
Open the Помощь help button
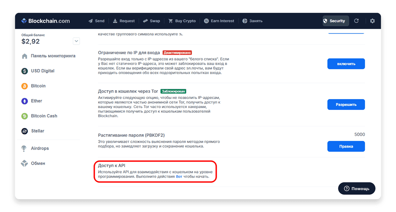coord(357,188)
